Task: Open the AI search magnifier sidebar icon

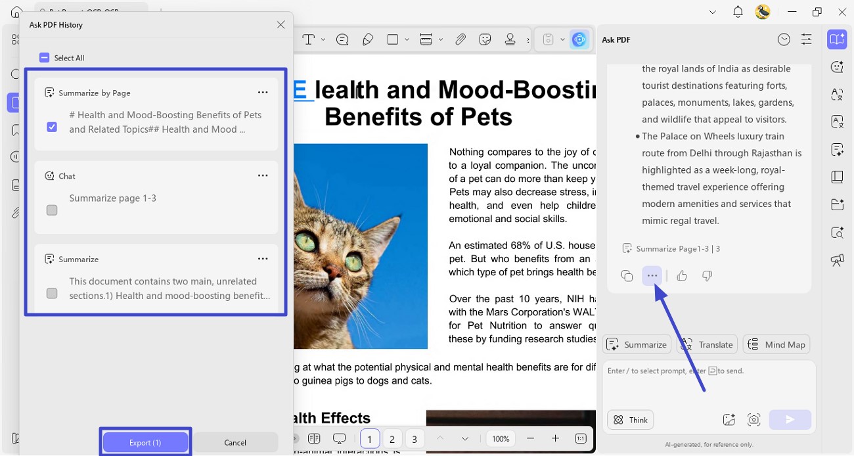Action: point(837,232)
